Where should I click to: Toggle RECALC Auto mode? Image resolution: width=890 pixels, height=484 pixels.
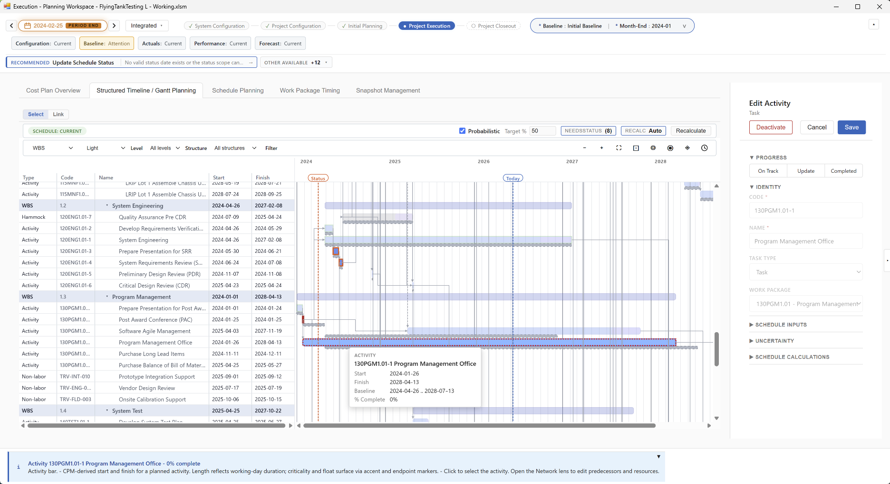coord(643,131)
